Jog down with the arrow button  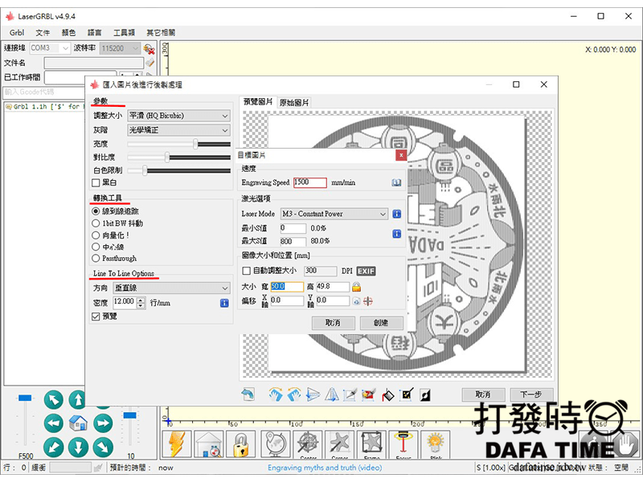coord(78,447)
